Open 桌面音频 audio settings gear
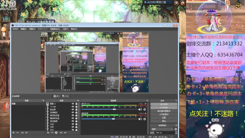Image resolution: width=245 pixels, height=138 pixels. pyautogui.click(x=145, y=119)
